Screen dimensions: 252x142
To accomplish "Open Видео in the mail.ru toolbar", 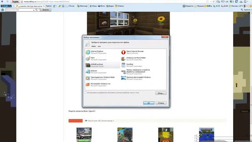I will click(110, 6).
